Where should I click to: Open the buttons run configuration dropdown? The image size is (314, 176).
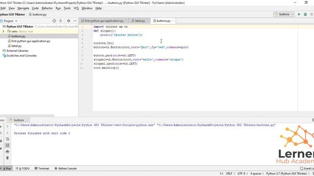point(284,14)
